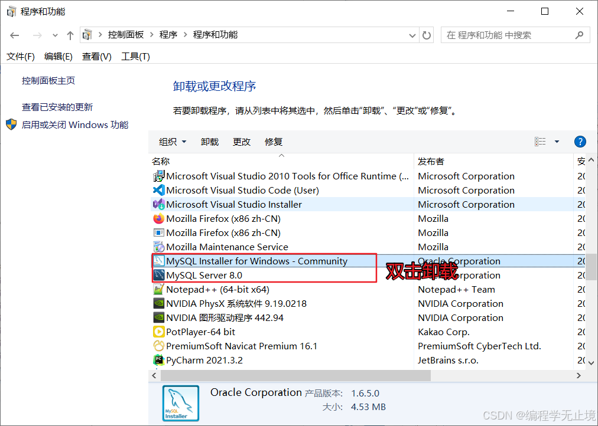Open 控制面板主页 link
The width and height of the screenshot is (598, 426).
48,80
